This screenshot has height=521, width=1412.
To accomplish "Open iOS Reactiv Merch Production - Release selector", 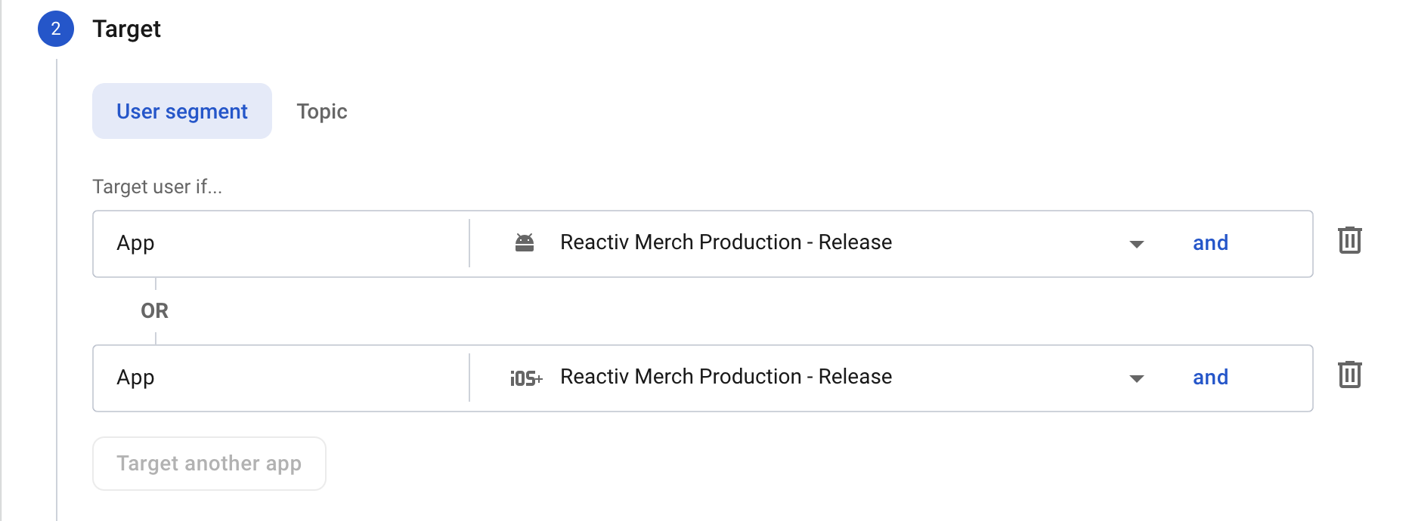I will pos(726,377).
